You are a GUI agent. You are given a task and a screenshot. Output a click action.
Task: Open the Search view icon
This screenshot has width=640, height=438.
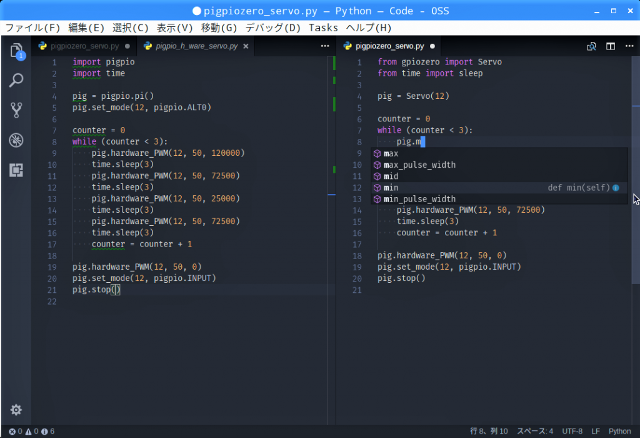point(17,80)
